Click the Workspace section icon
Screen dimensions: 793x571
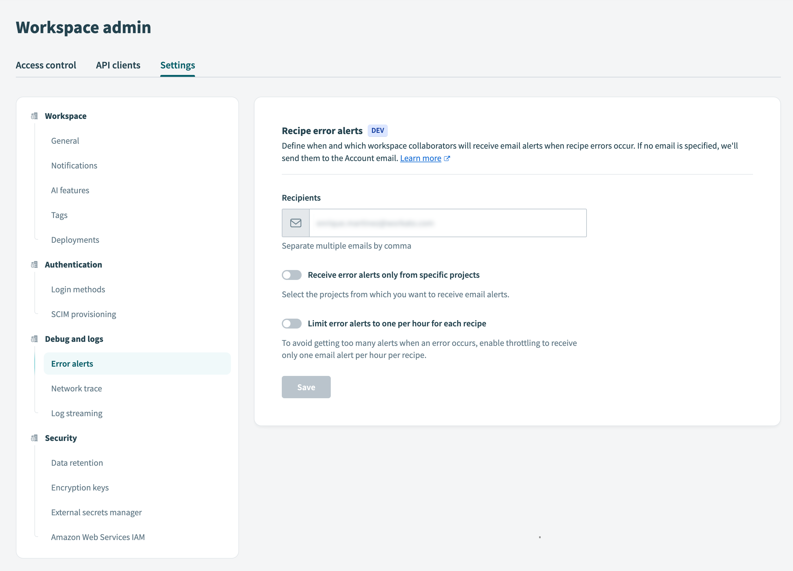[x=34, y=116]
